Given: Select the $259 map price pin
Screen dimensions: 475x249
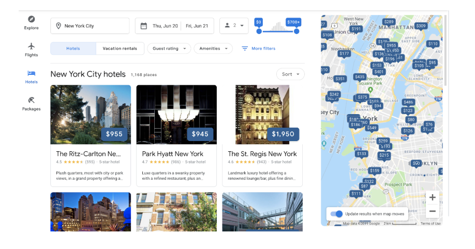Looking at the screenshot, I should click(383, 141).
